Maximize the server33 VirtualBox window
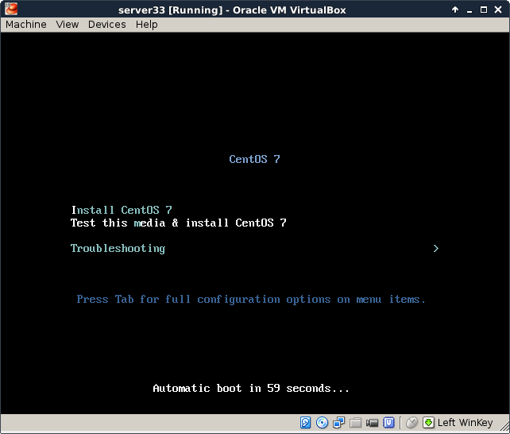Image resolution: width=510 pixels, height=434 pixels. pos(484,10)
